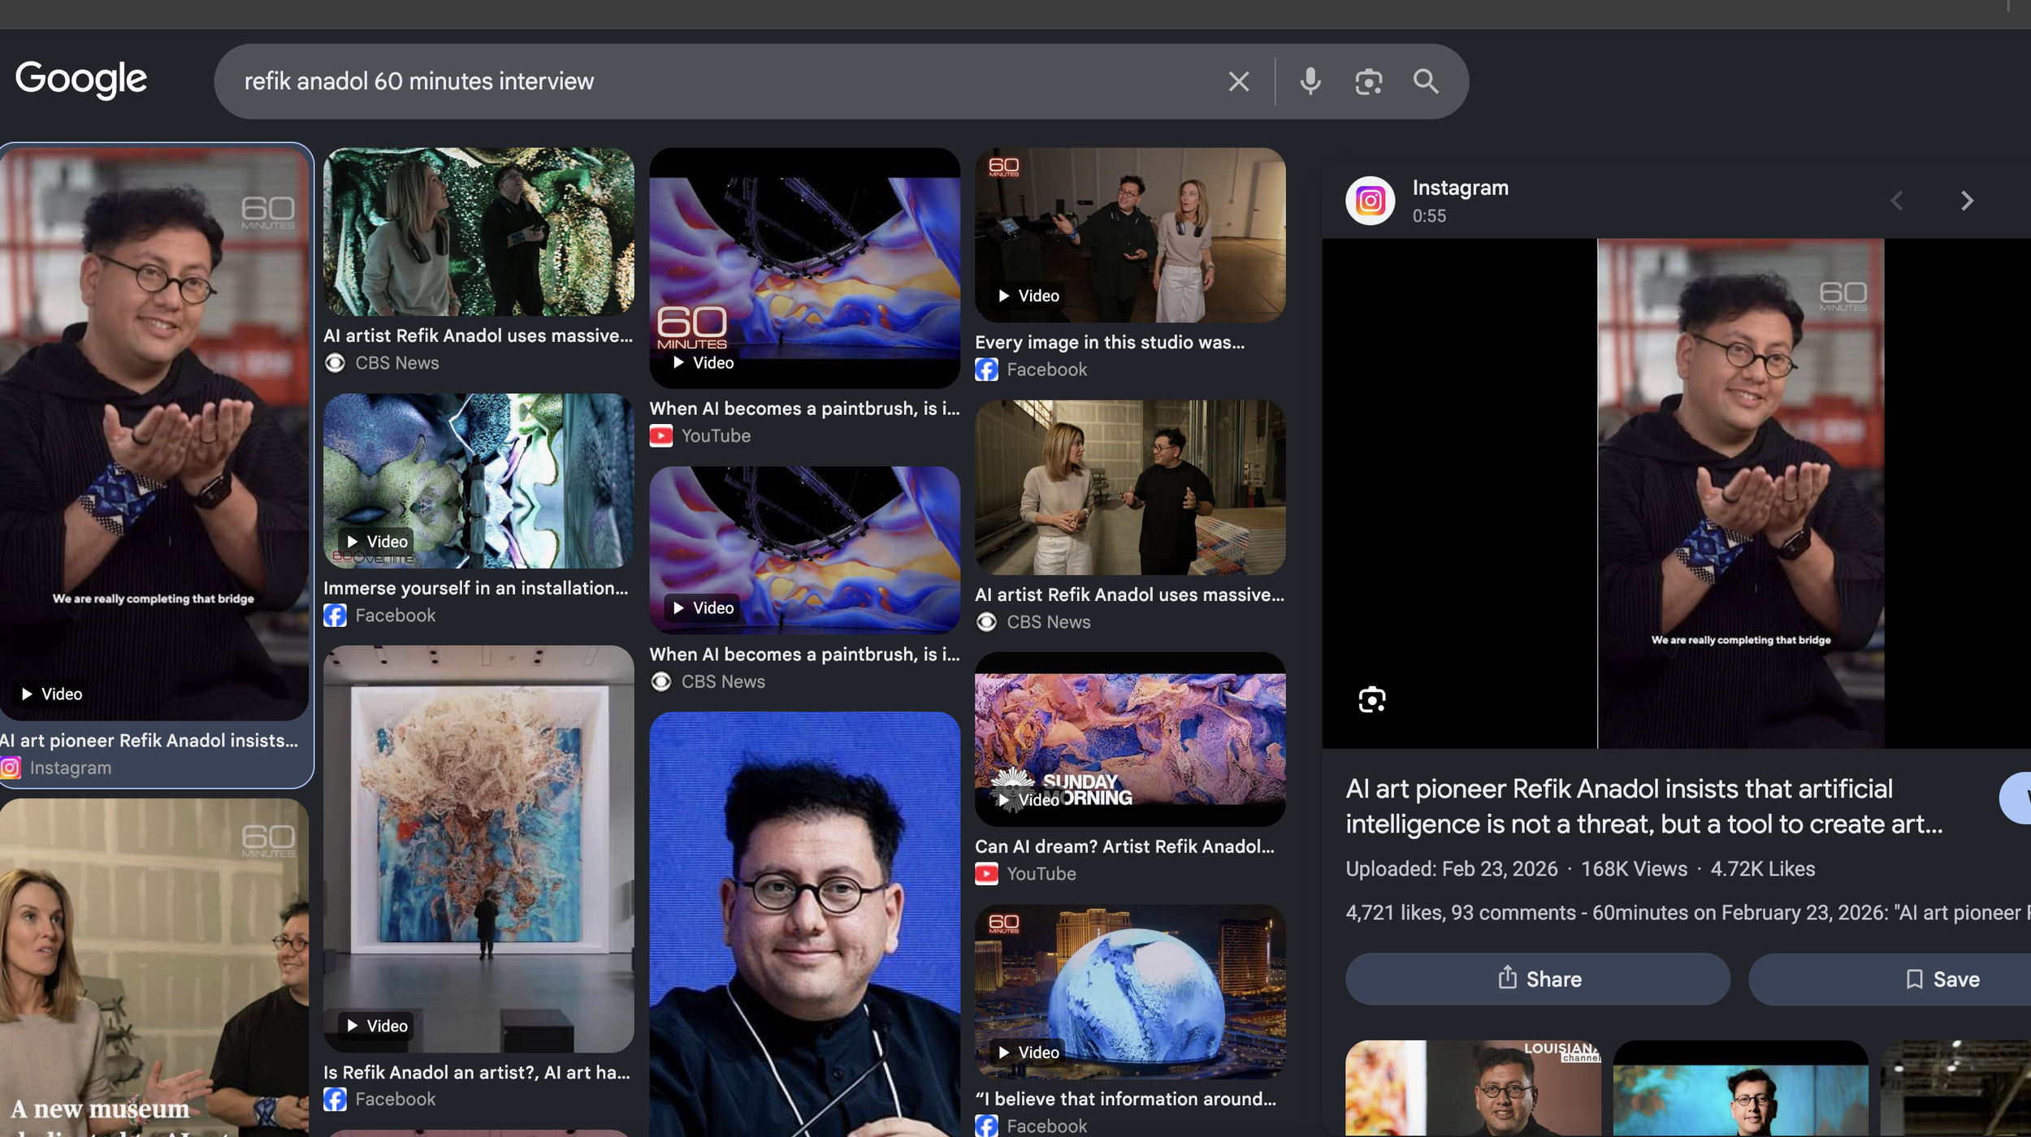Image resolution: width=2031 pixels, height=1137 pixels.
Task: Click the '4,721 likes, 93 comments' description text
Action: click(1688, 913)
